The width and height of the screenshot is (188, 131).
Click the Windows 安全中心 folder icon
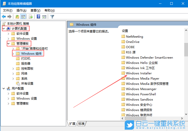(123, 105)
